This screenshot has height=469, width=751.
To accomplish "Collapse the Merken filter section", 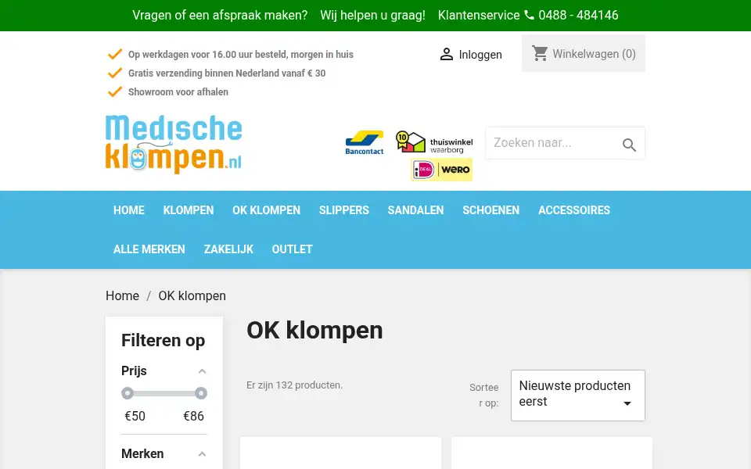I will click(202, 454).
